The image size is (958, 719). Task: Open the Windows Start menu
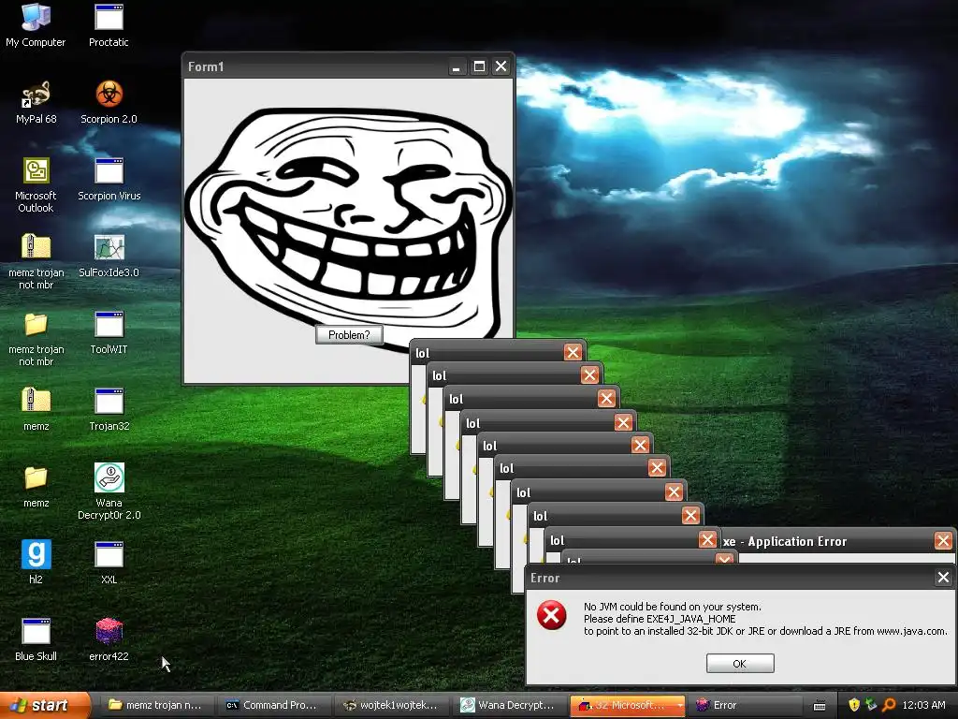[45, 705]
